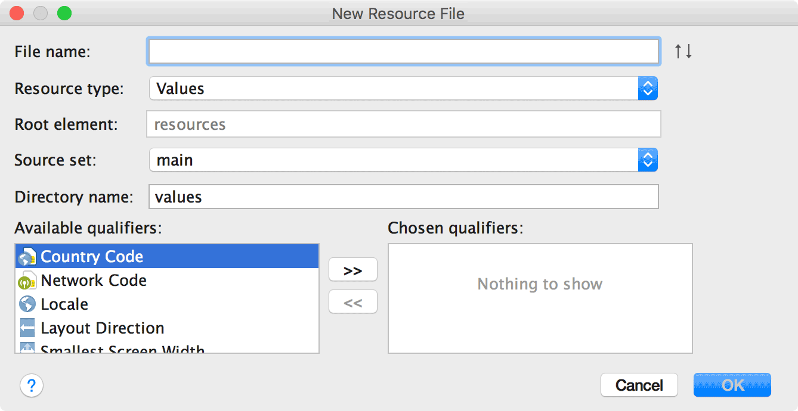The height and width of the screenshot is (411, 798).
Task: Remove qualifier with the << button
Action: point(353,303)
